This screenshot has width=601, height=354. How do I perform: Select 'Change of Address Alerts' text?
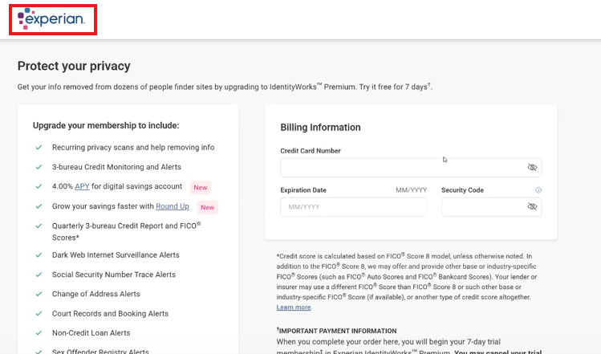pos(96,294)
